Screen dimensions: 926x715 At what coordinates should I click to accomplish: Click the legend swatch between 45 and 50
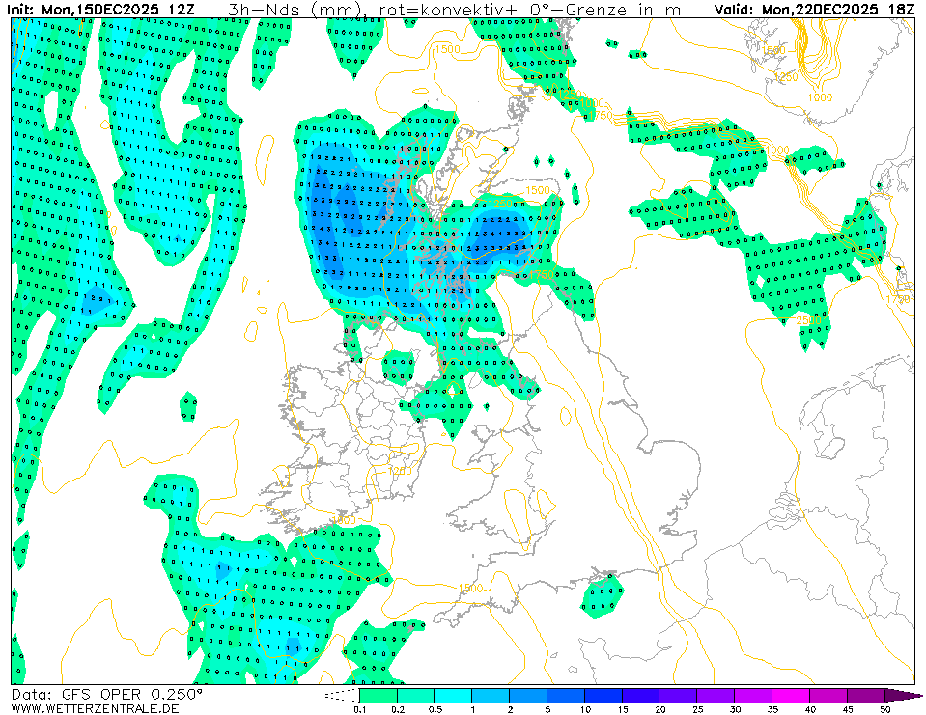coord(866,695)
